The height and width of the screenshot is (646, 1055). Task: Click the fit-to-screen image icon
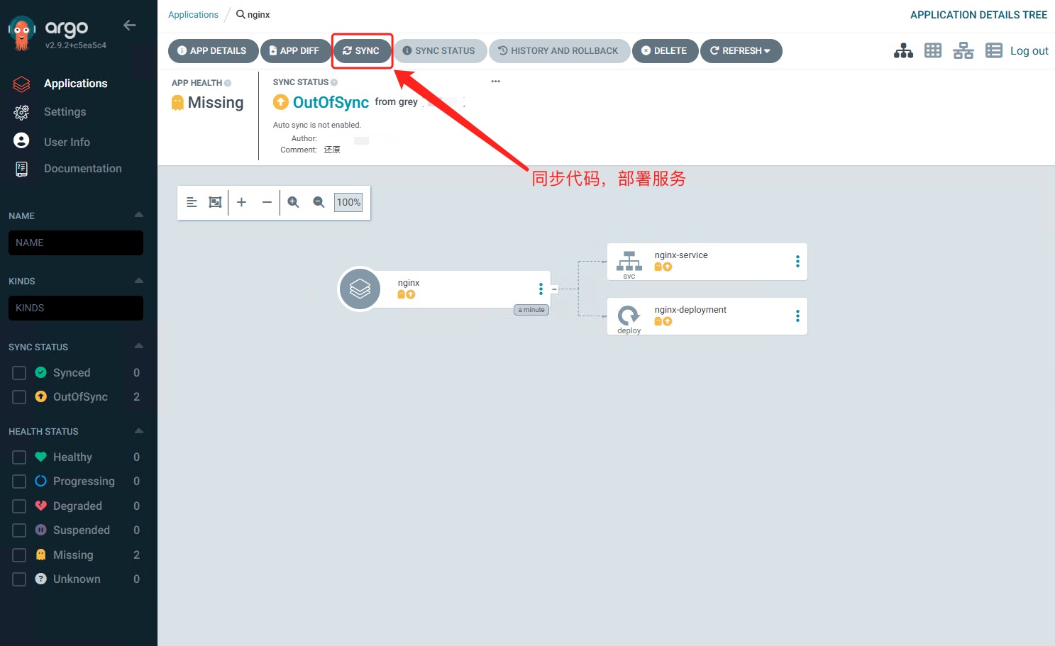coord(215,202)
